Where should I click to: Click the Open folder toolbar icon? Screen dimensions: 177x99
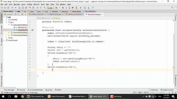2,8
